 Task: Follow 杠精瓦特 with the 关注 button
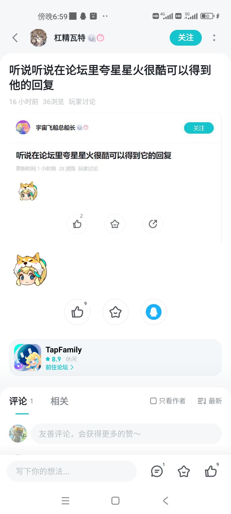(186, 38)
